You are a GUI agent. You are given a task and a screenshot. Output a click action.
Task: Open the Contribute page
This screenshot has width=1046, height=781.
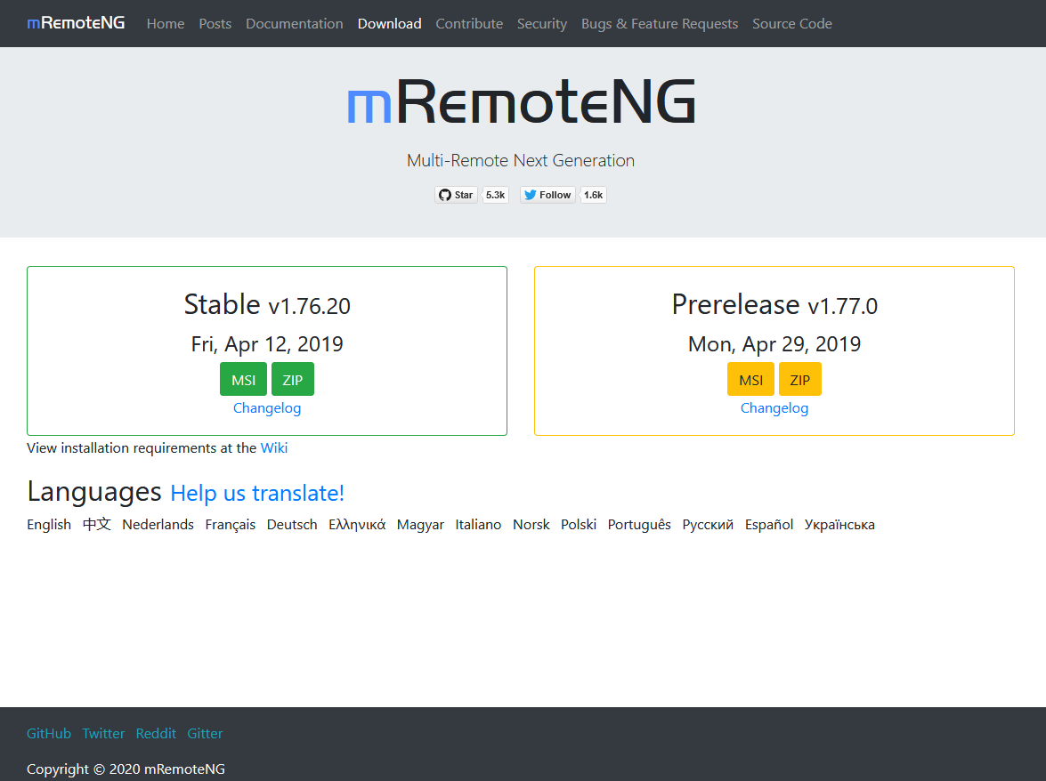[469, 23]
